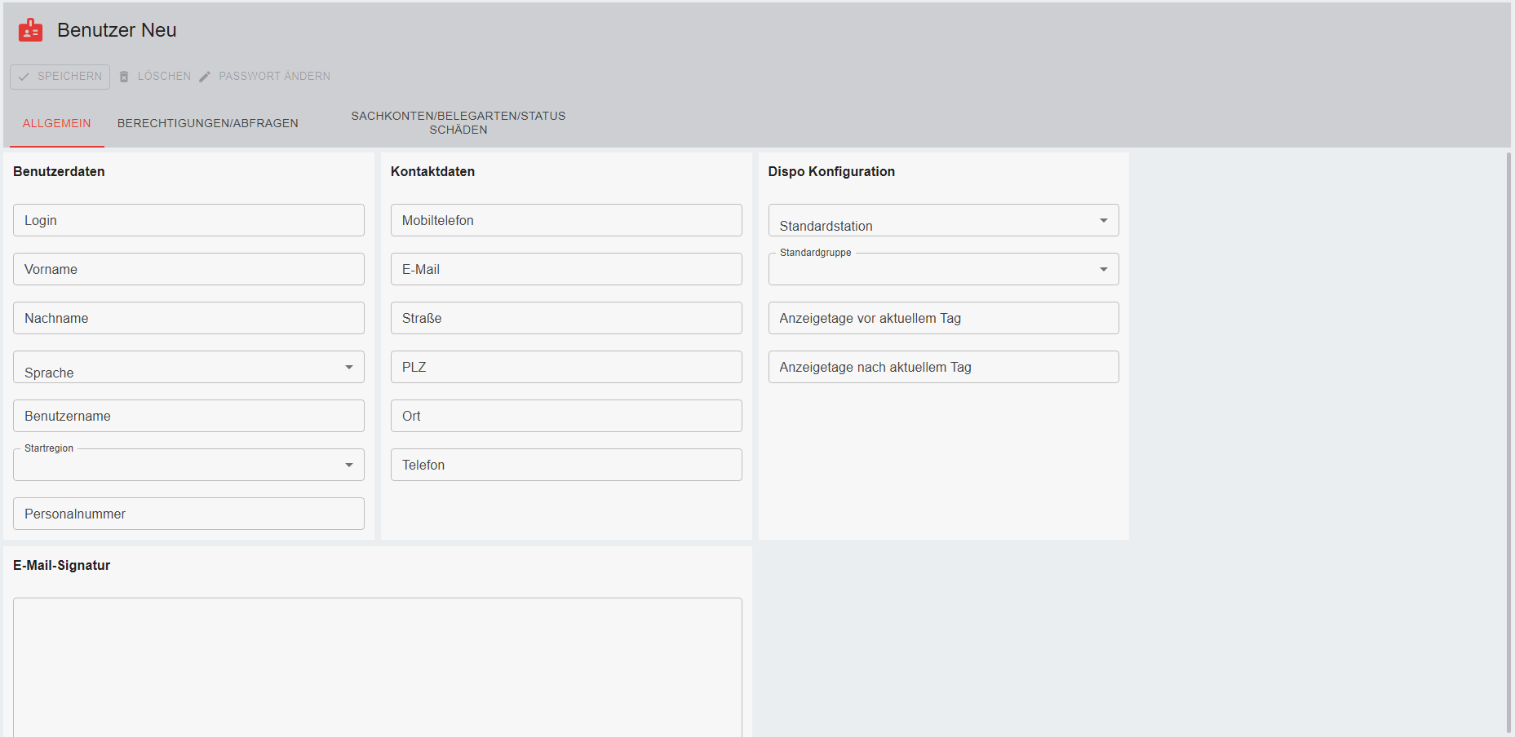Click the Personalnummer text field

pyautogui.click(x=188, y=514)
